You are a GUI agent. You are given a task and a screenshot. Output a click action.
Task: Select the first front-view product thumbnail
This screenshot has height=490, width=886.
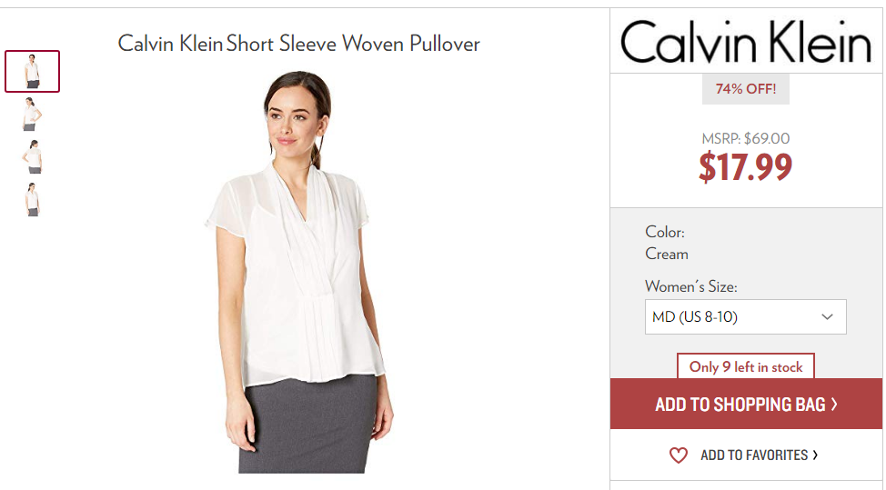coord(32,71)
